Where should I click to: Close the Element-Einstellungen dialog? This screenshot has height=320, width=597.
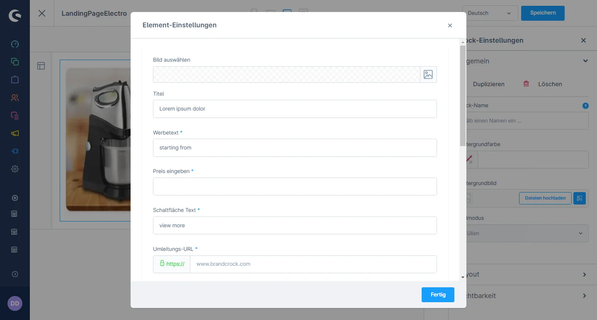point(450,25)
